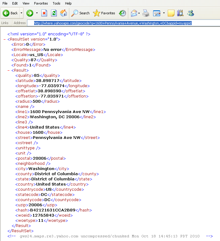Click the Error value 0
This screenshot has height=241, width=220.
click(x=27, y=44)
